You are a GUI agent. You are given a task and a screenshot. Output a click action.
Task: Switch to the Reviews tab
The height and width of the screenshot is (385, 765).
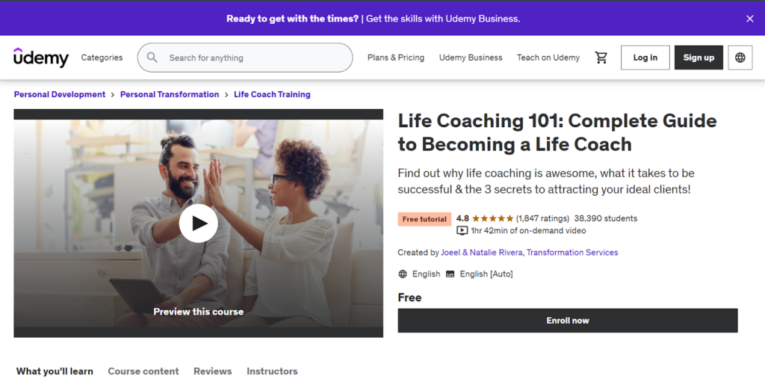[x=213, y=372]
